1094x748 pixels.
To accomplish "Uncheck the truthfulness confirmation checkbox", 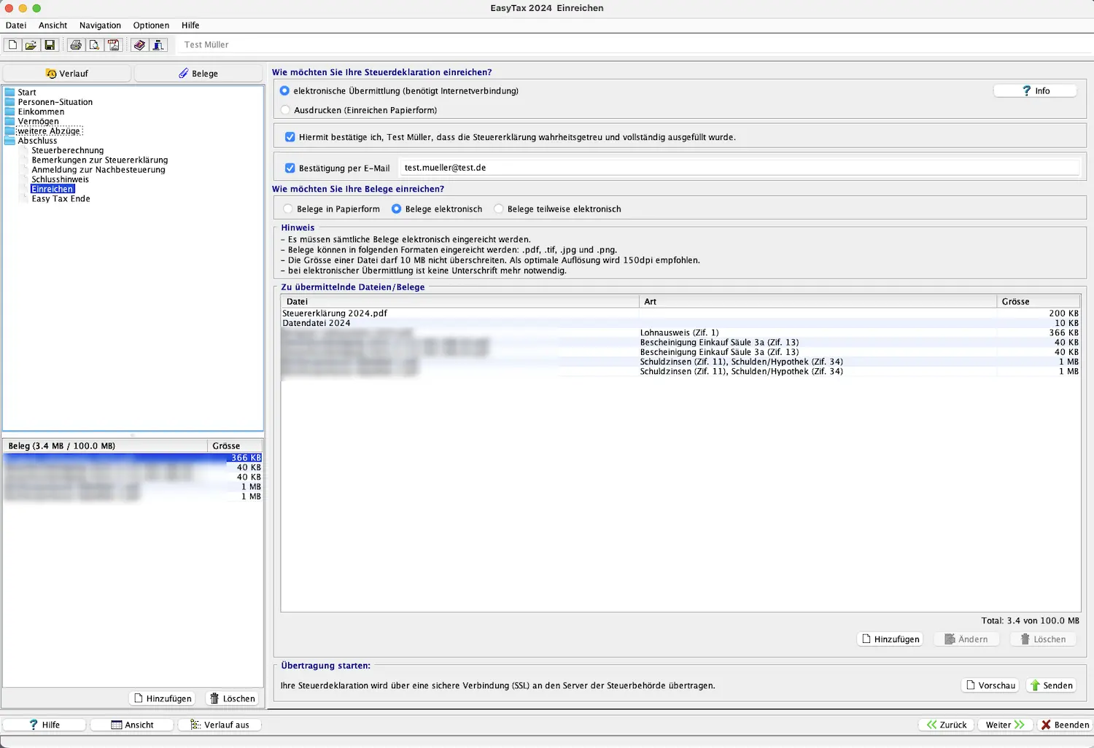I will (x=290, y=137).
